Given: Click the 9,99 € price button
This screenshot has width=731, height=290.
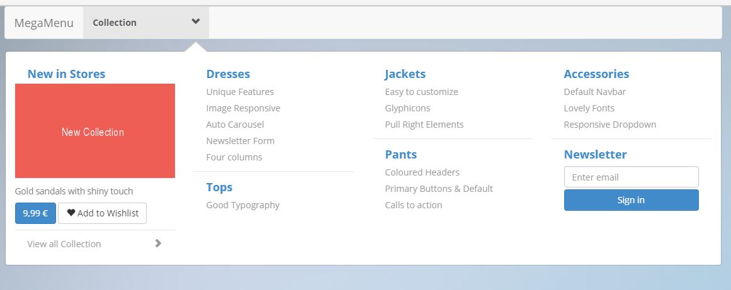Looking at the screenshot, I should (35, 213).
